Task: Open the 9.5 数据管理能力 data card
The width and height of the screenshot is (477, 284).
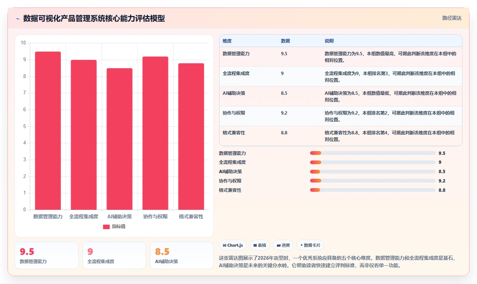Action: (47, 255)
